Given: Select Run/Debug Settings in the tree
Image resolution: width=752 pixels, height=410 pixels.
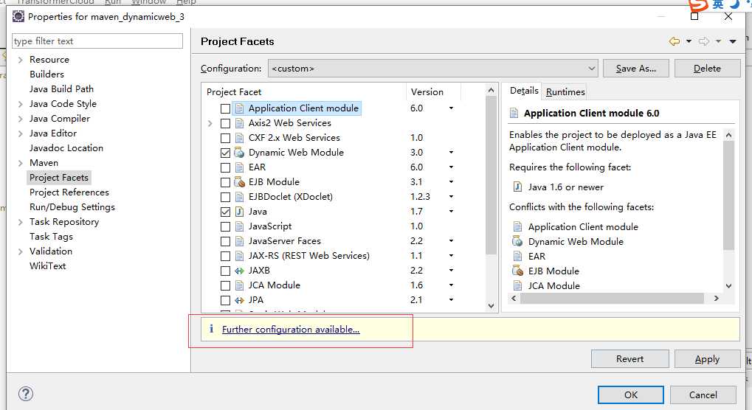Looking at the screenshot, I should coord(72,207).
